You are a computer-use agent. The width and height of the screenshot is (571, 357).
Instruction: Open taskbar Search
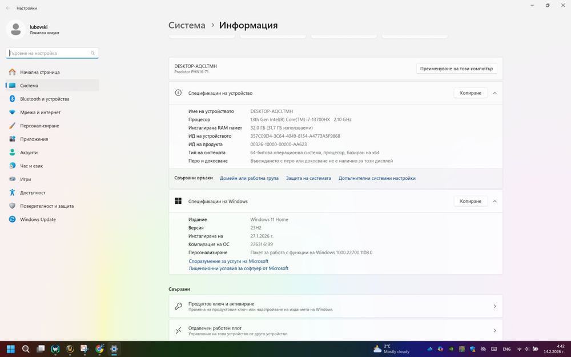point(26,349)
